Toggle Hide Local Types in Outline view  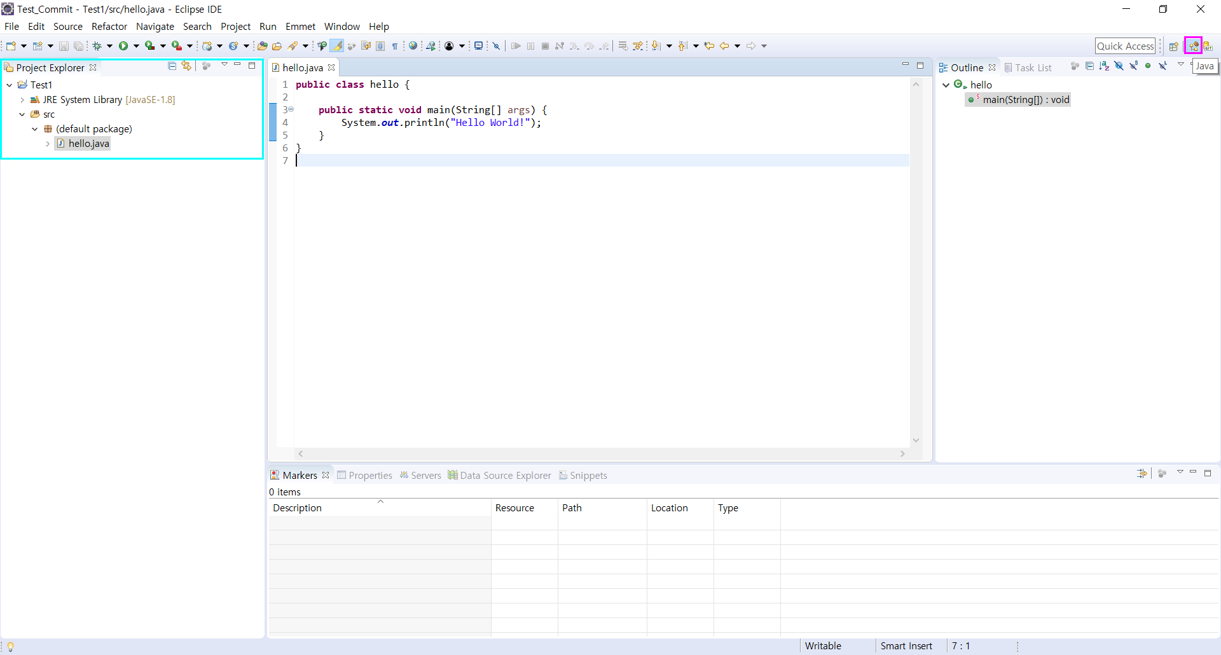coord(1162,66)
